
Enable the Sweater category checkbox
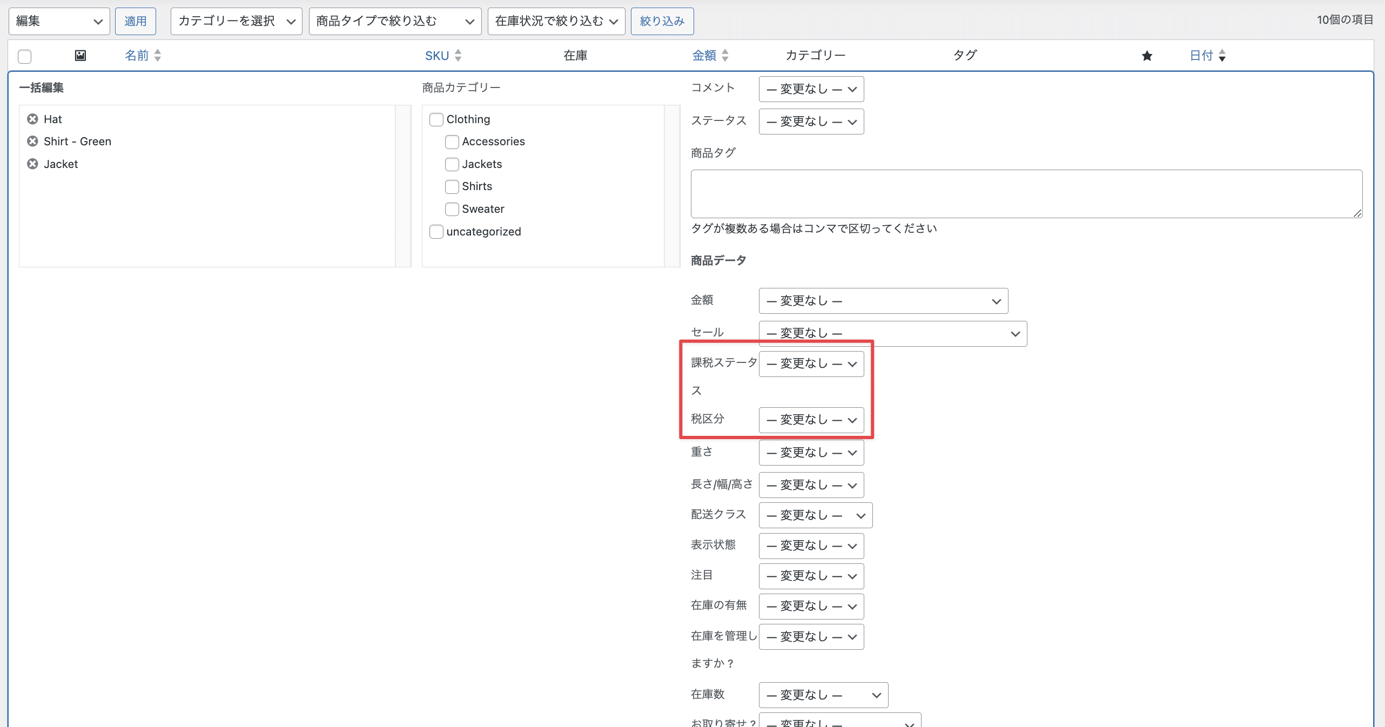click(452, 209)
